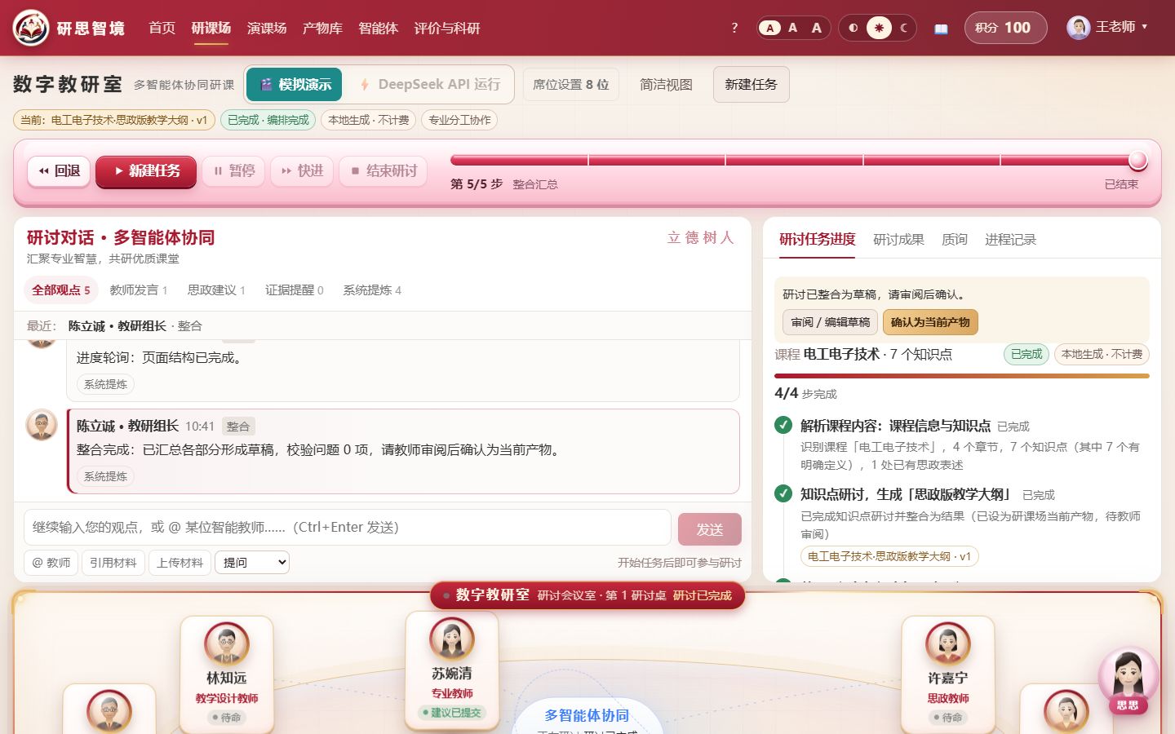Switch to dark moon theme
Image resolution: width=1175 pixels, height=734 pixels.
903,28
